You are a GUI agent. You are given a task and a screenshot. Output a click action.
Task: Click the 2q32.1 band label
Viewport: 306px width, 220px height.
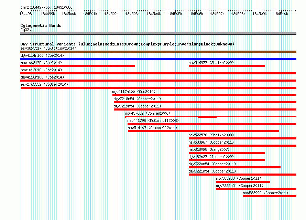pyautogui.click(x=27, y=30)
